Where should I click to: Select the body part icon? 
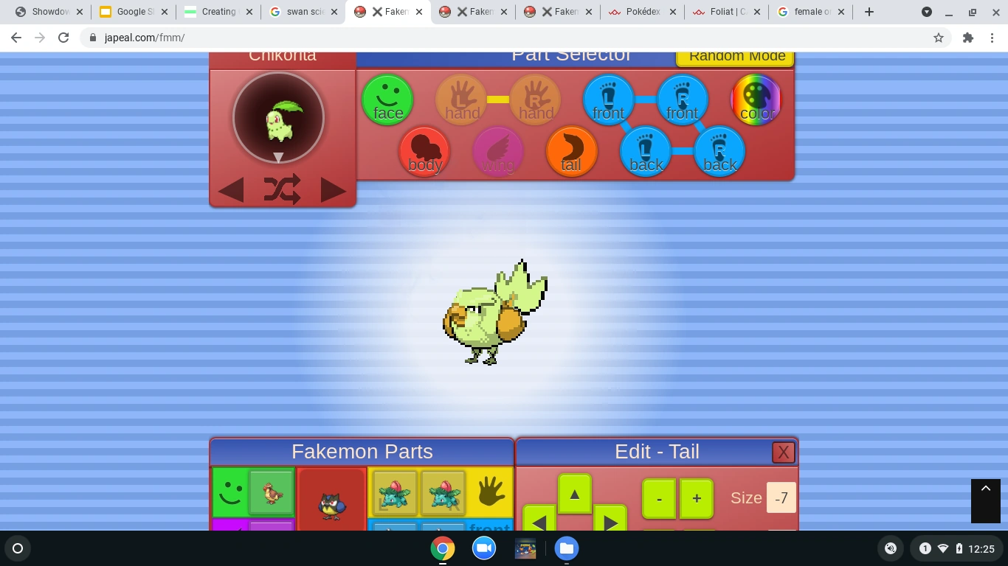tap(424, 152)
